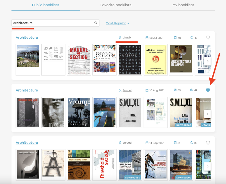Open suryadi's Architecture booklist title
Screen dimensions: 226x184
[27, 143]
